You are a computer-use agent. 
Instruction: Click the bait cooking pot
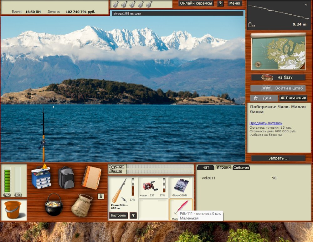click(x=54, y=205)
